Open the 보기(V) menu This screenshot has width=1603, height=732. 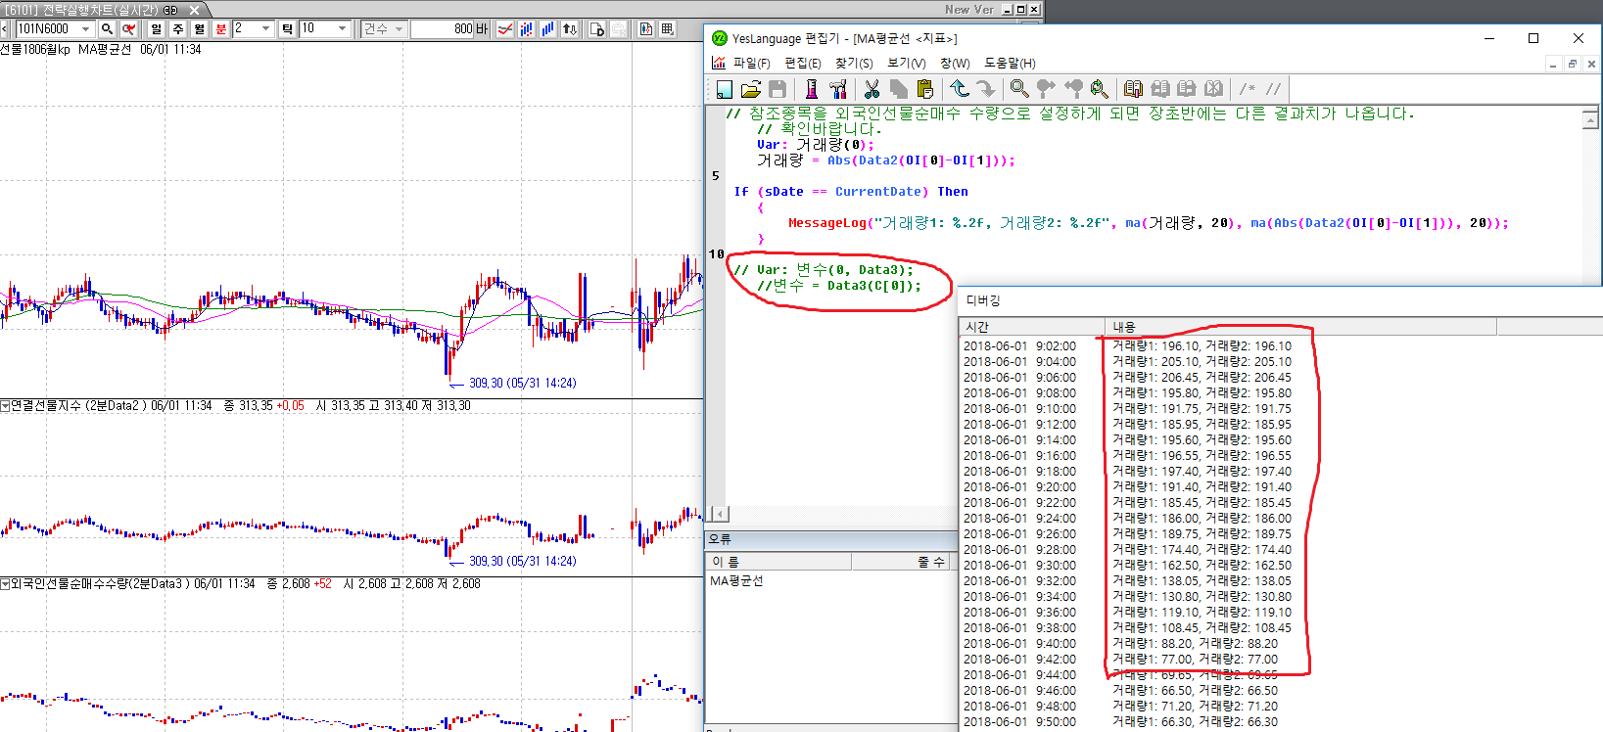click(906, 64)
